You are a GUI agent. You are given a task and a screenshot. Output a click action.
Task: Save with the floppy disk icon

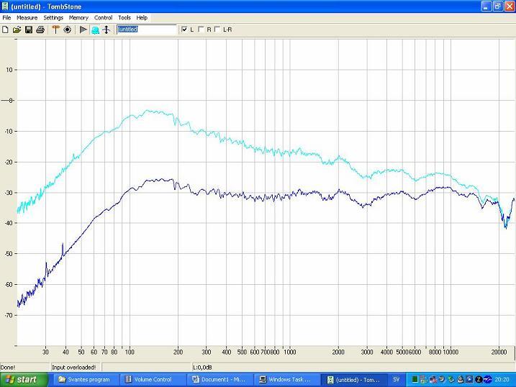click(29, 29)
